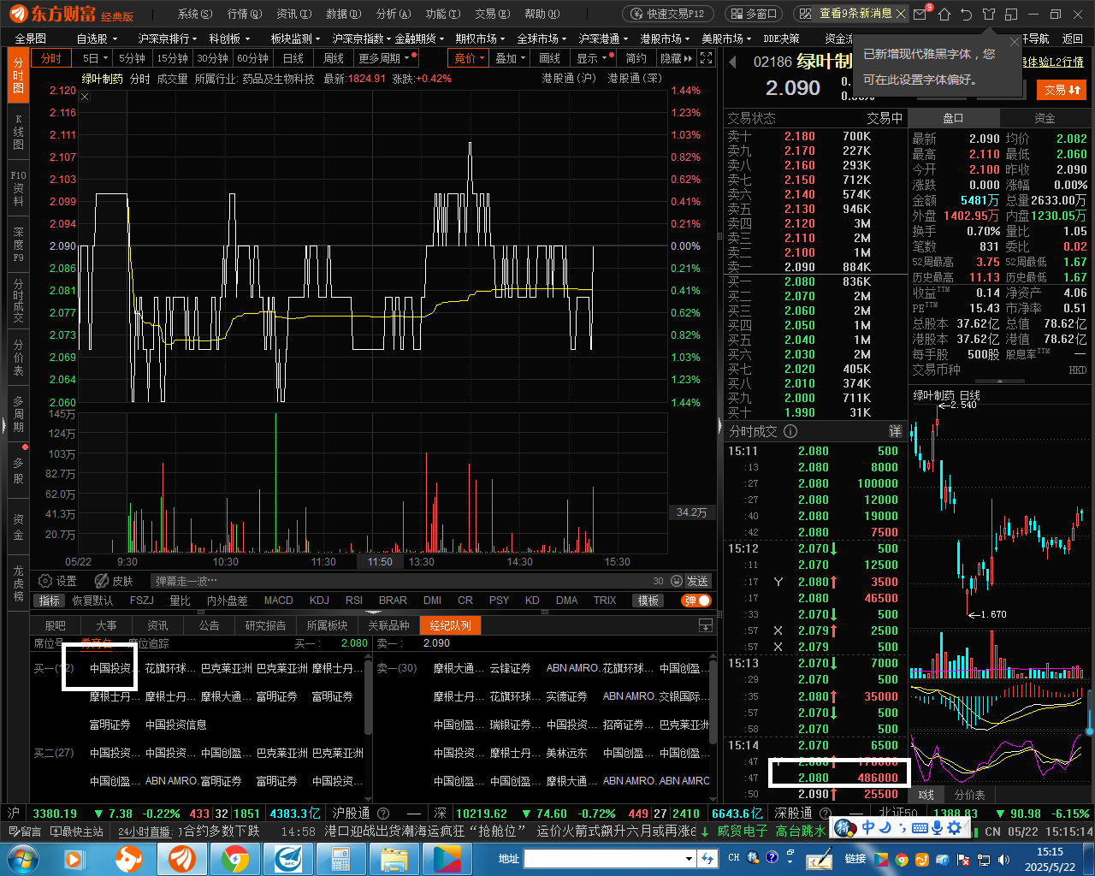Click the collapse panel icon in broker queue bar

click(x=706, y=625)
